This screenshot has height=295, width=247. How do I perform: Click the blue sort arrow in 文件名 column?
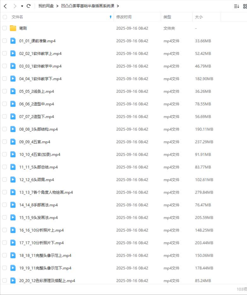111,17
